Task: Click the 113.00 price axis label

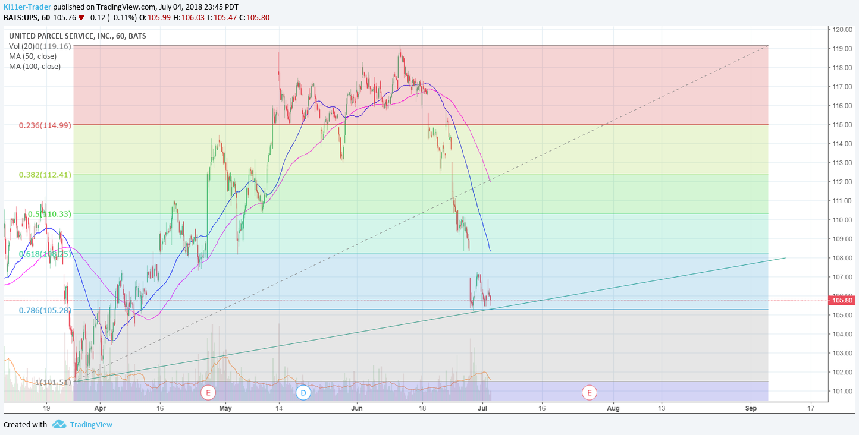Action: 844,162
